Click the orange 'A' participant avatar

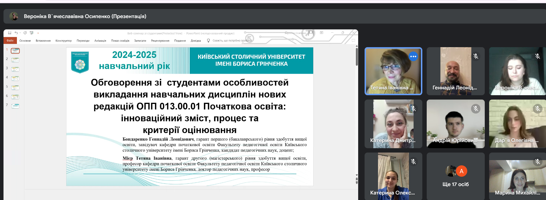461,171
